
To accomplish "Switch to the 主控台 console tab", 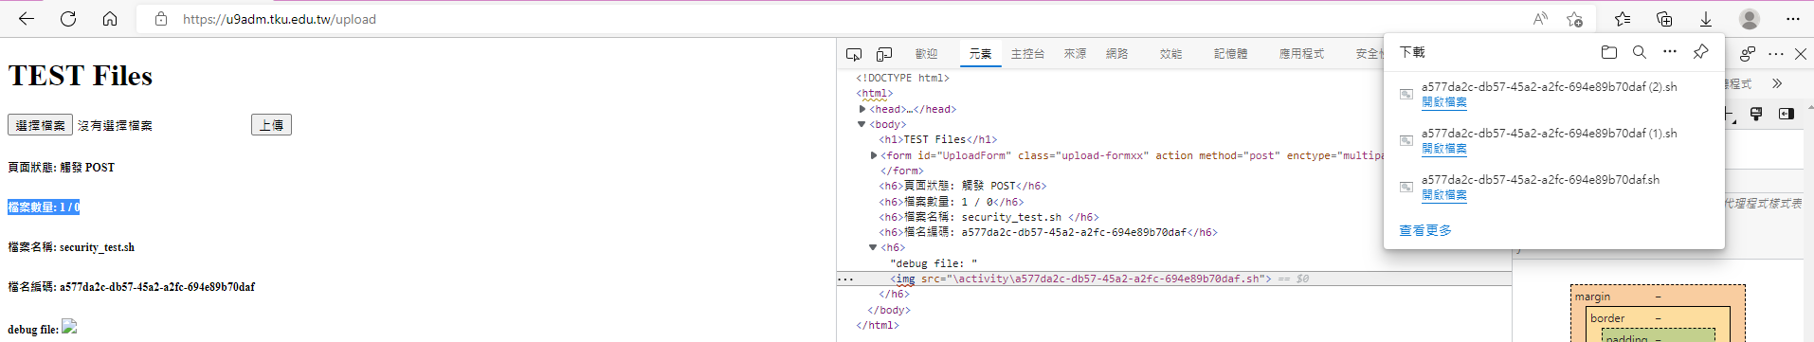I will pos(1027,54).
